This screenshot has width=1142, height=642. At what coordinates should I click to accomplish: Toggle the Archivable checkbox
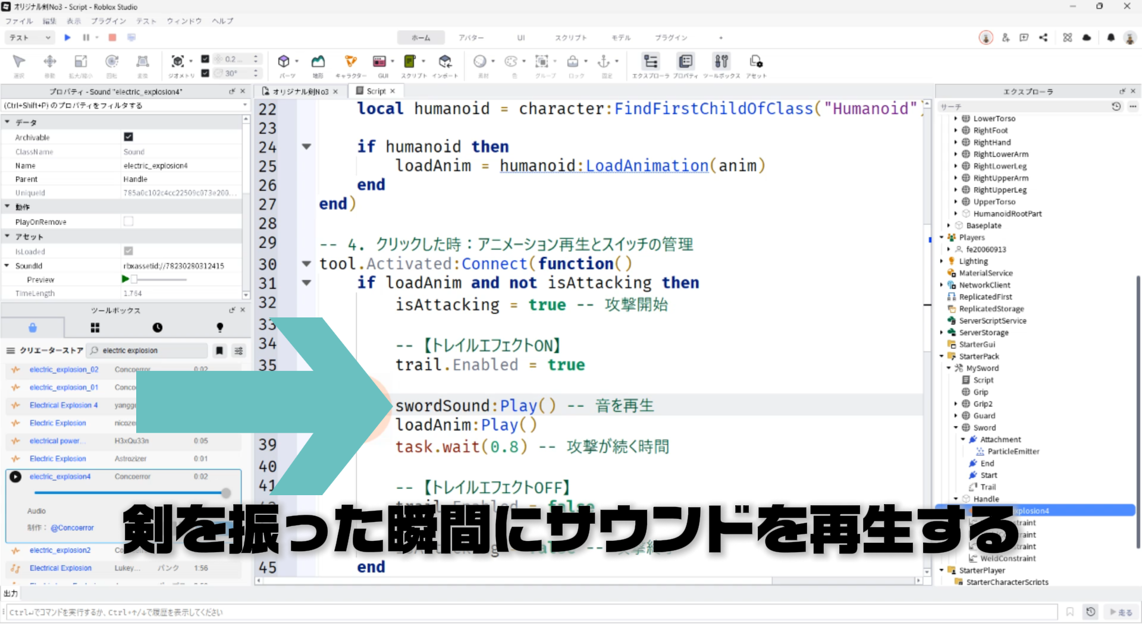tap(128, 137)
